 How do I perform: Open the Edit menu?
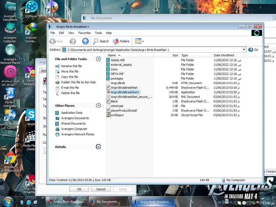click(61, 33)
